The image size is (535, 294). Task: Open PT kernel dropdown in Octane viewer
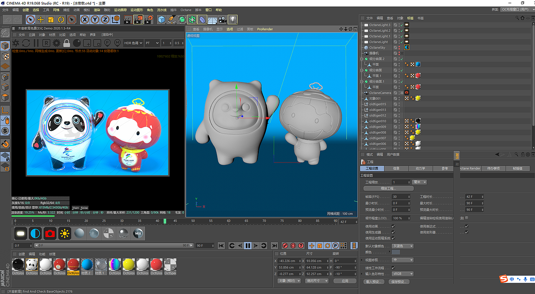(153, 43)
